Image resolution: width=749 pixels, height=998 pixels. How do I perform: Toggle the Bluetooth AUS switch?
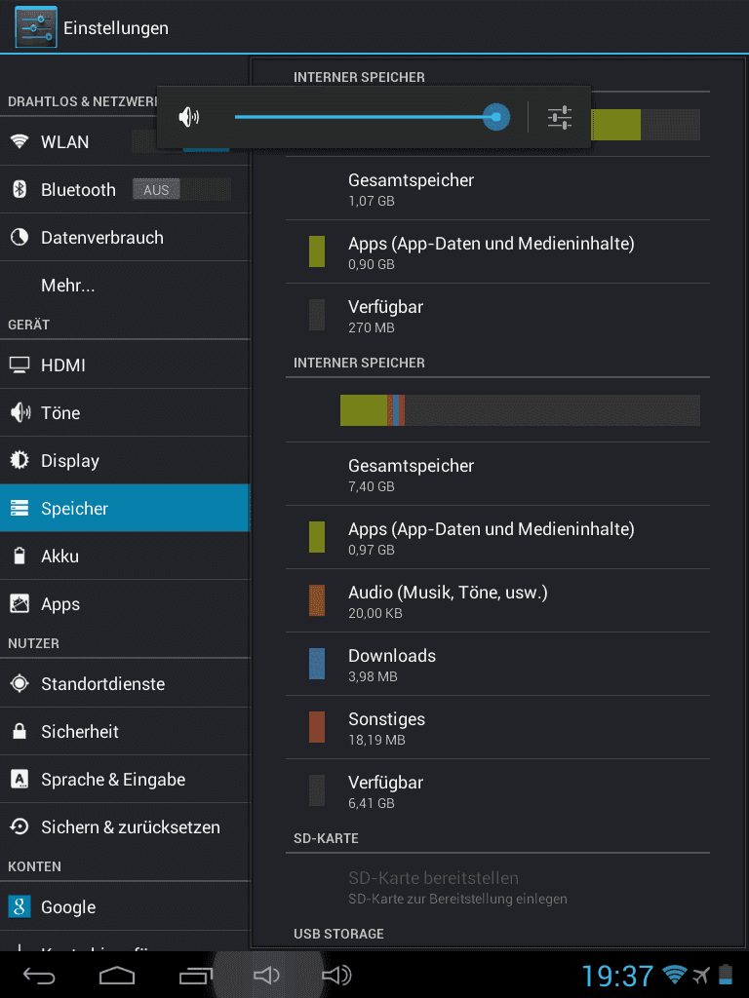pyautogui.click(x=181, y=190)
